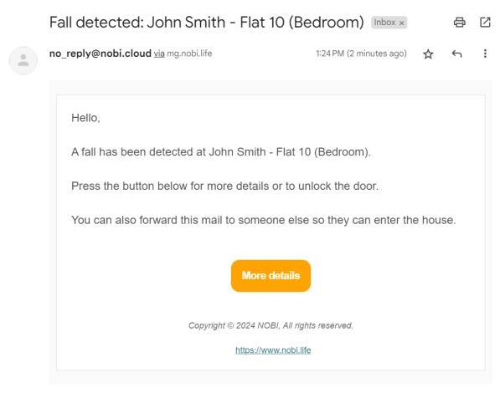Open the orange More details button
The height and width of the screenshot is (398, 500).
[271, 275]
